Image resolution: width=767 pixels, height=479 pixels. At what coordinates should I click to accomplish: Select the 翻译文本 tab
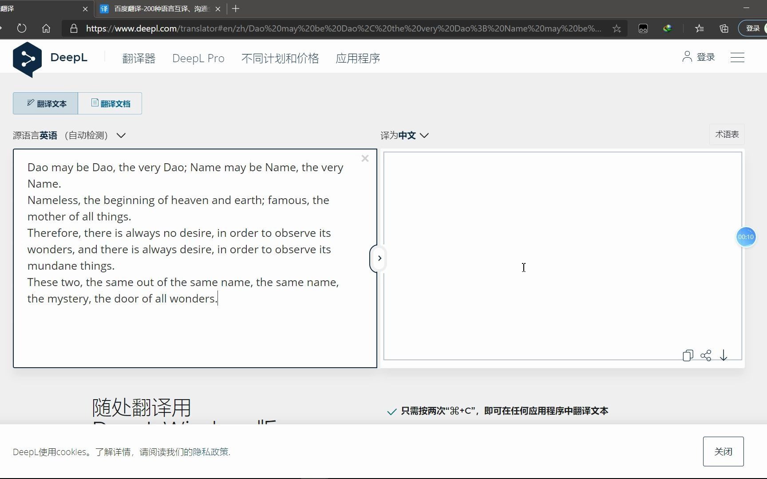pyautogui.click(x=46, y=103)
